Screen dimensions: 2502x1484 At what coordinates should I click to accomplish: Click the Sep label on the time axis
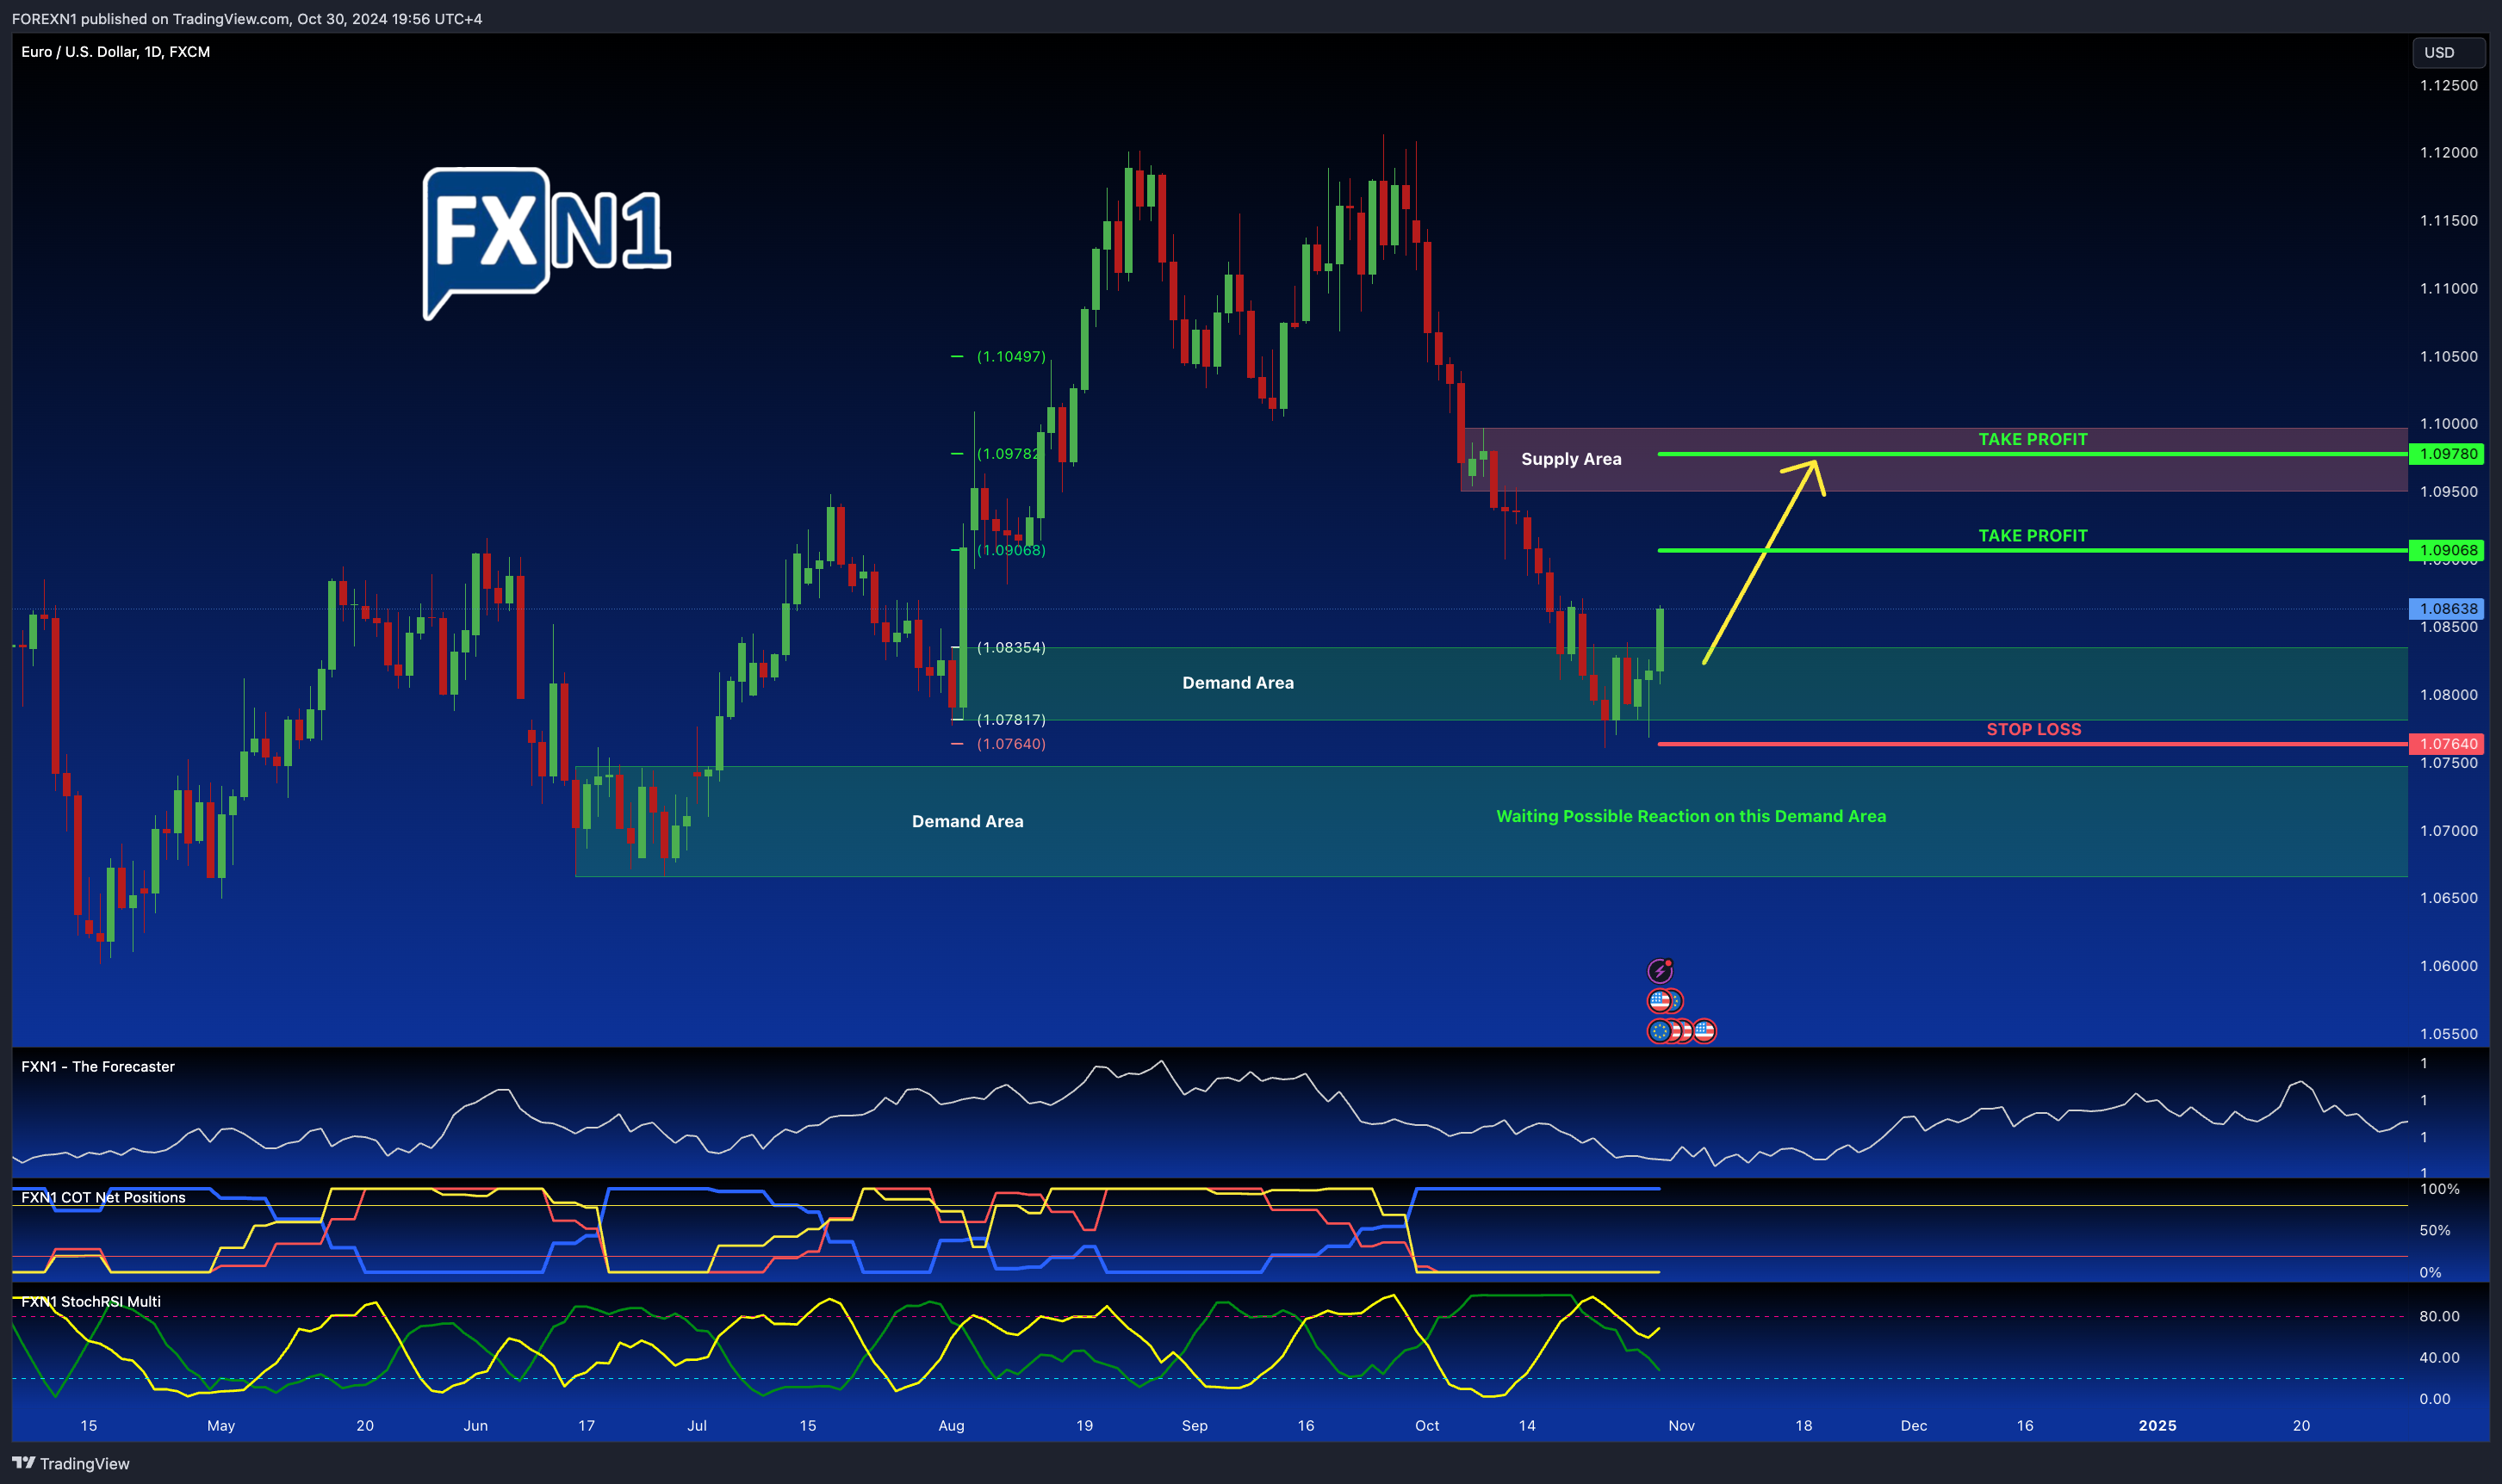(x=1195, y=1425)
